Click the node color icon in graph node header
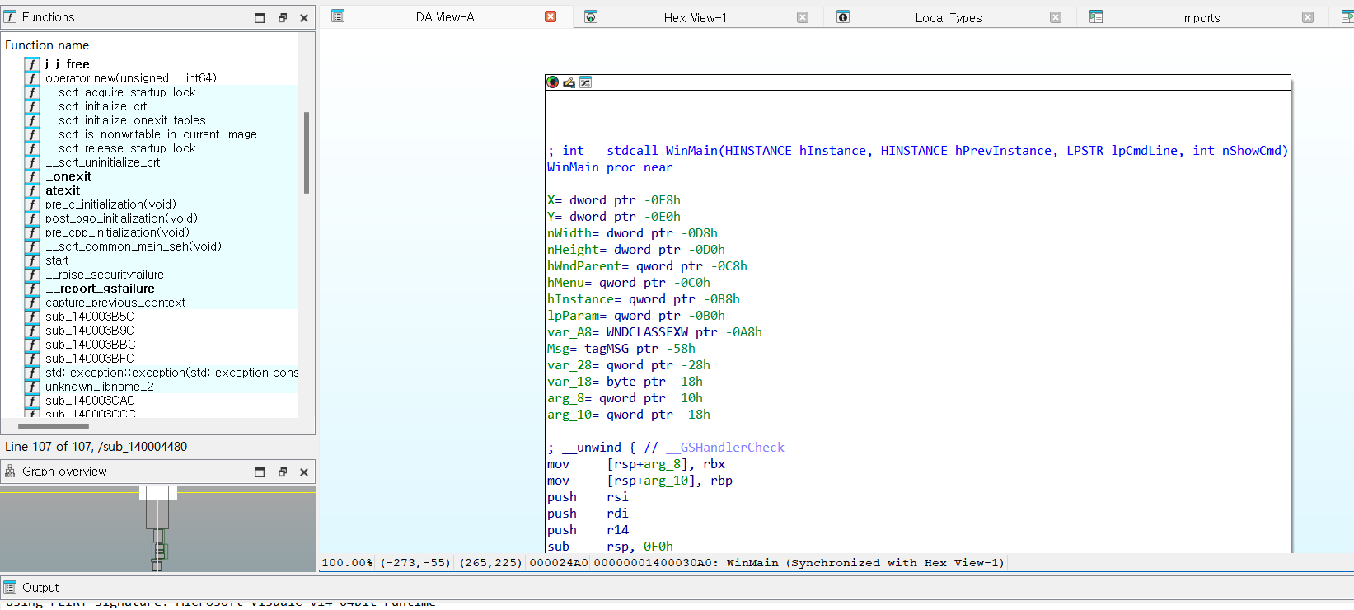 coord(552,82)
